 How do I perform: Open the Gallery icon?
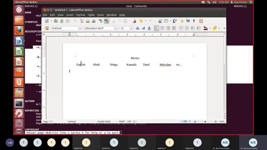188,21
